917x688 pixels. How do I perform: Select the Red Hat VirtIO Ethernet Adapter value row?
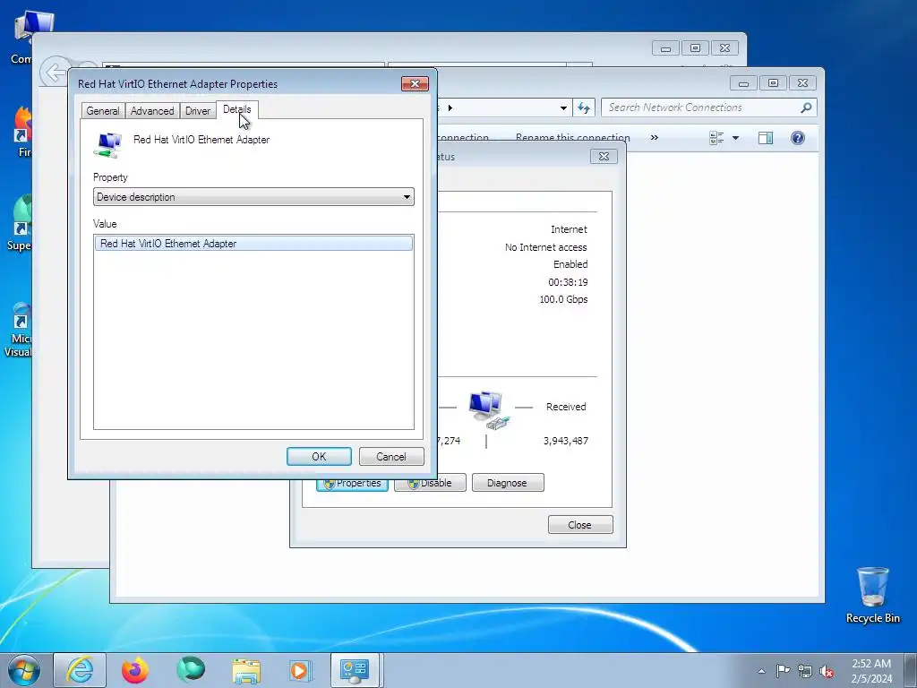coord(253,244)
